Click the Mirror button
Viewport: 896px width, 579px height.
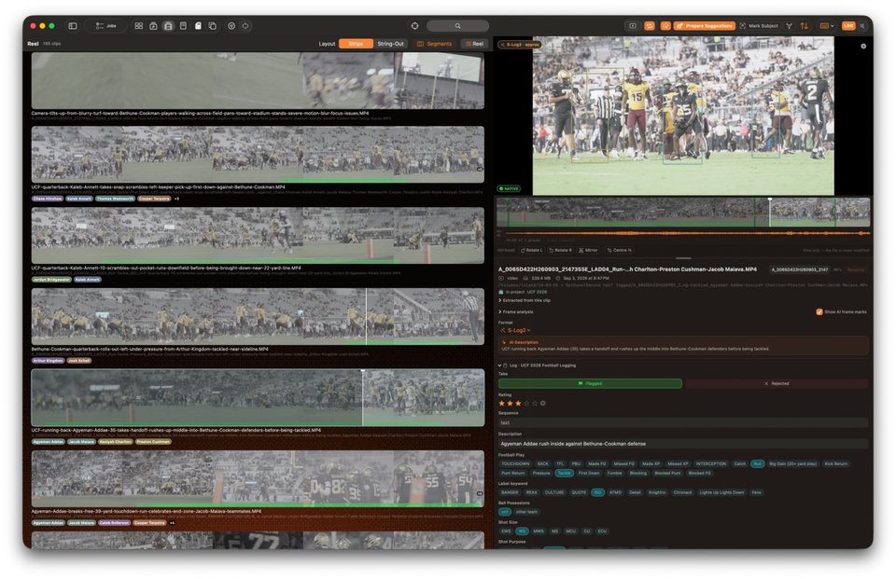pyautogui.click(x=588, y=250)
